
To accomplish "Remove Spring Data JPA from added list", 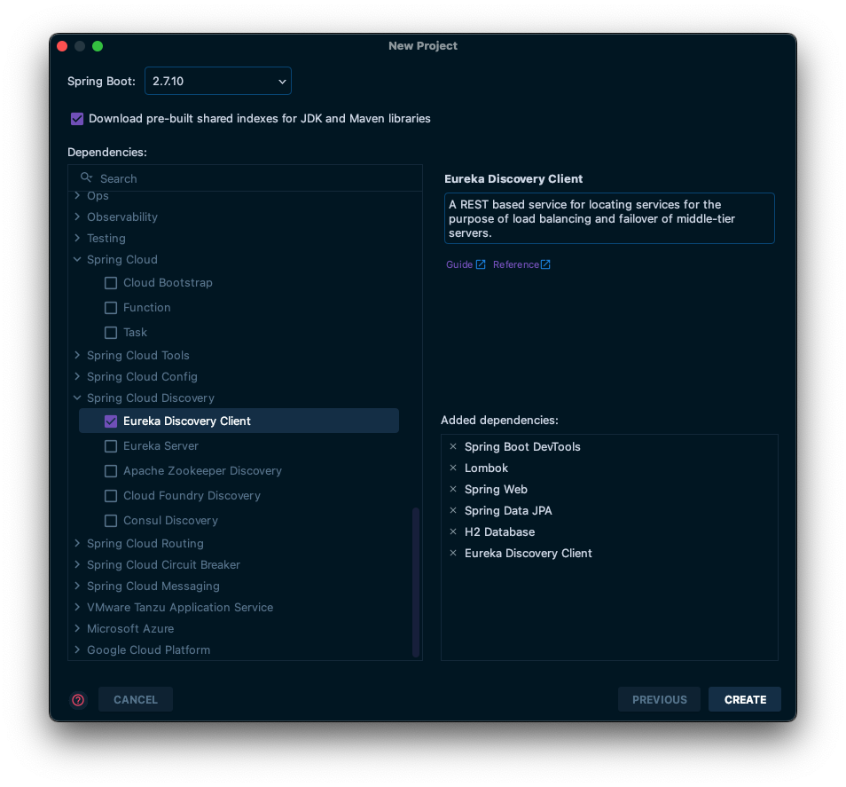I will [x=453, y=511].
